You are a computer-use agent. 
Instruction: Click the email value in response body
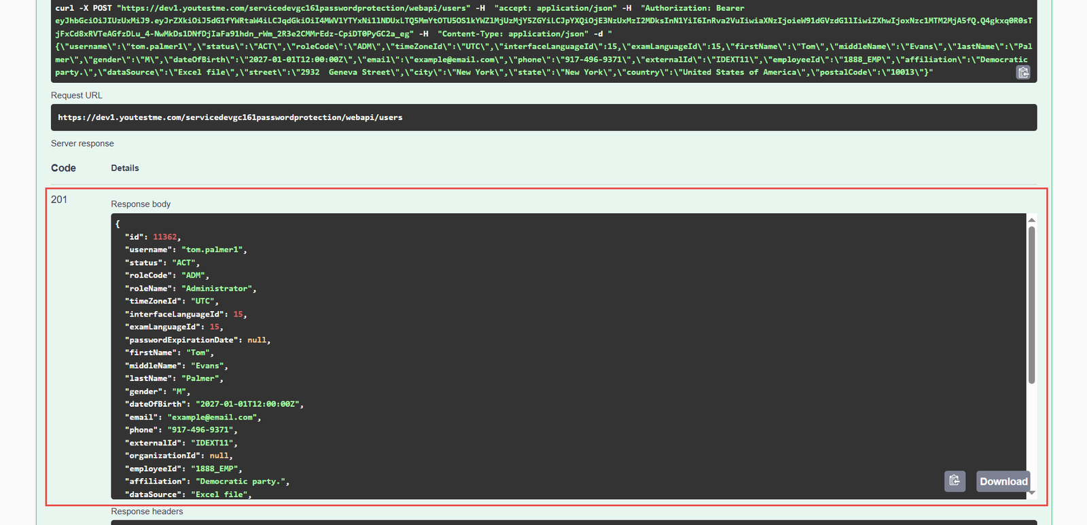(x=213, y=418)
